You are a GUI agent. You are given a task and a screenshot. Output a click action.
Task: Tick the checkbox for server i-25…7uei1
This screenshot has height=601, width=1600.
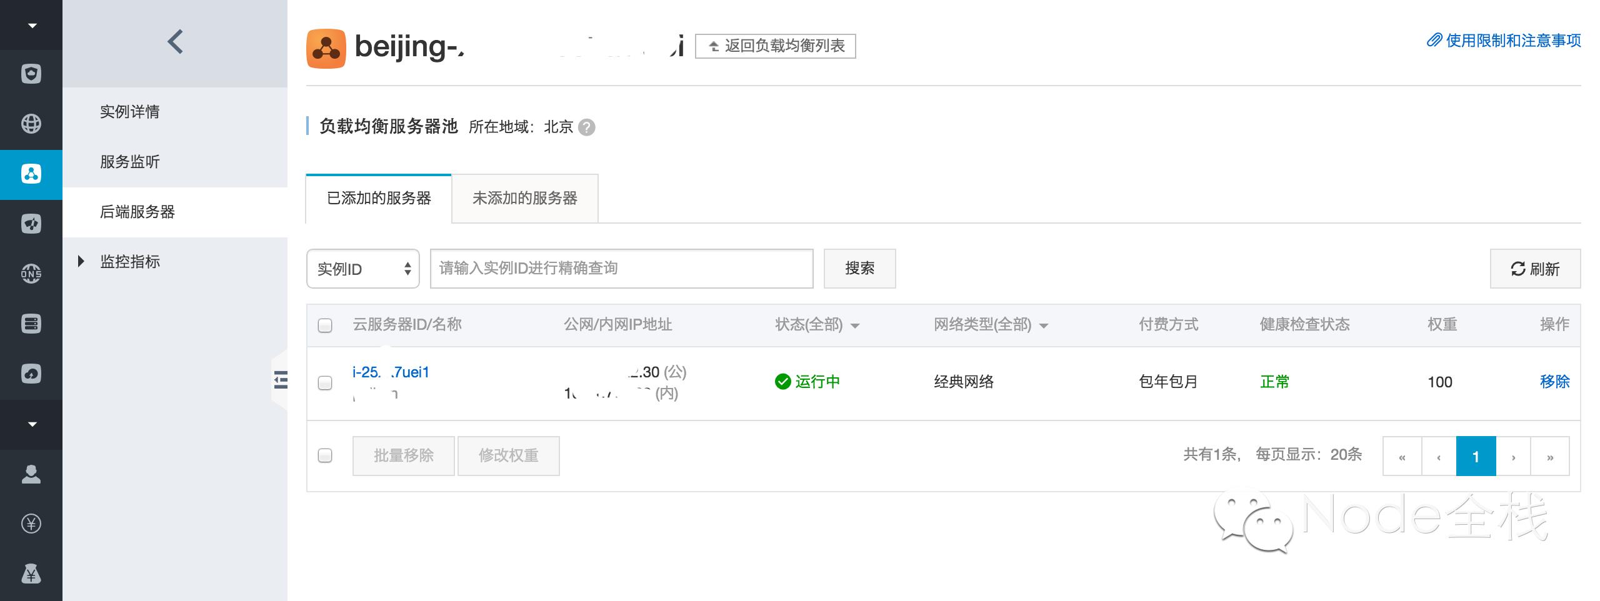(x=325, y=382)
